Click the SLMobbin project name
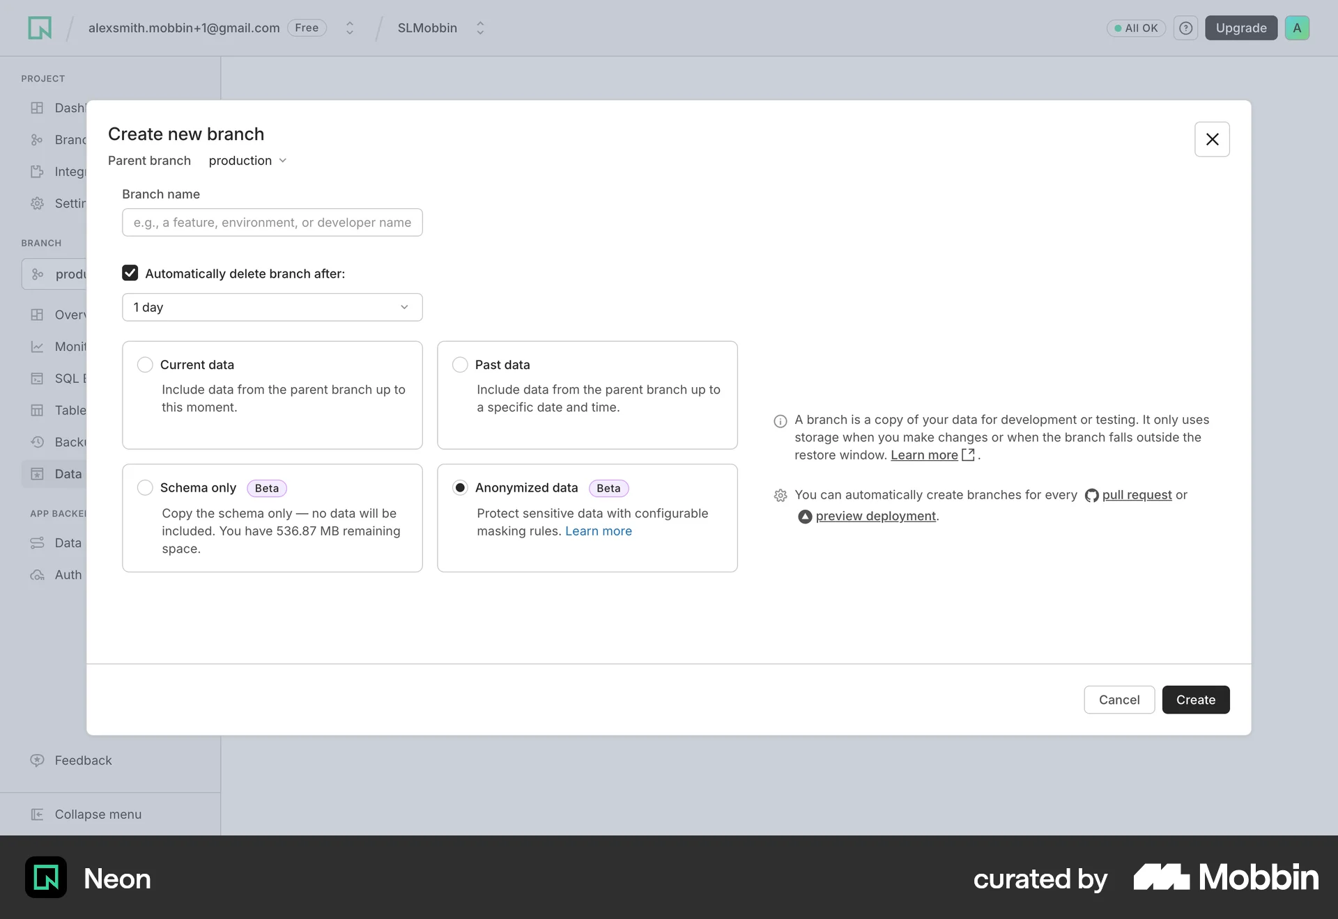The height and width of the screenshot is (919, 1338). [427, 28]
